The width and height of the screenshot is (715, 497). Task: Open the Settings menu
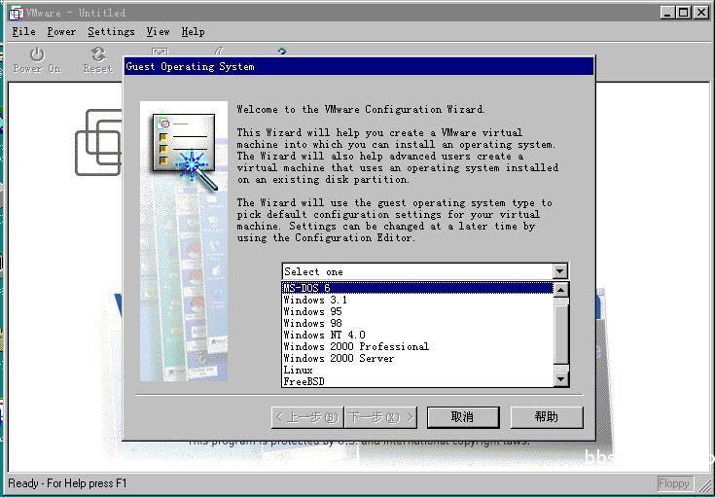[x=111, y=31]
